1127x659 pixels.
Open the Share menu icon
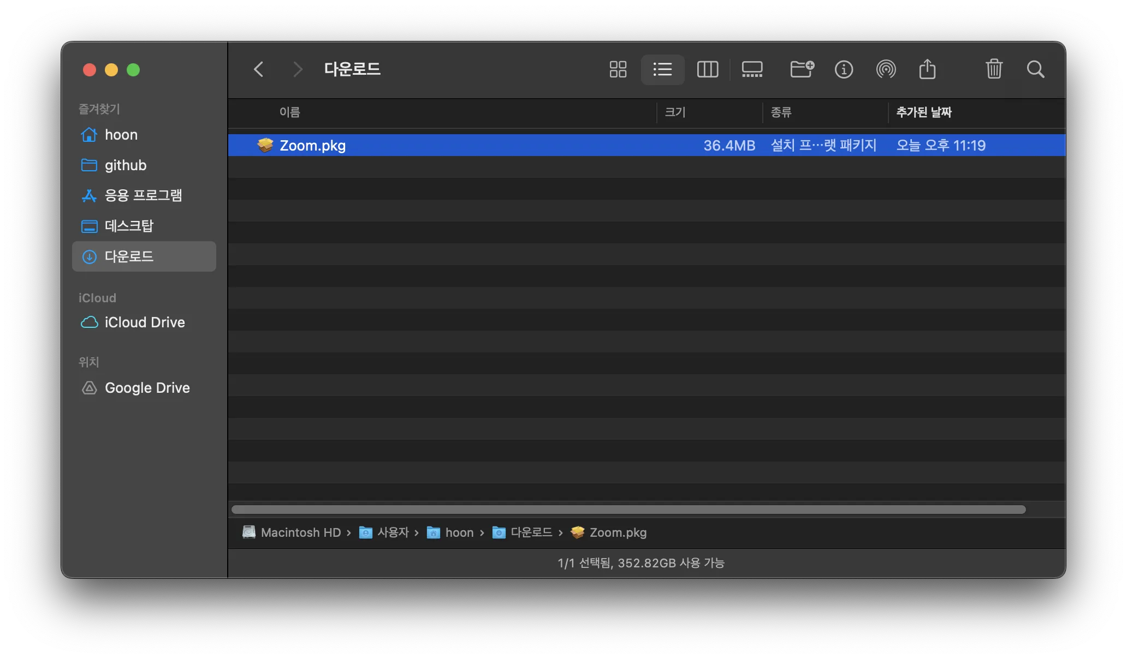coord(927,69)
